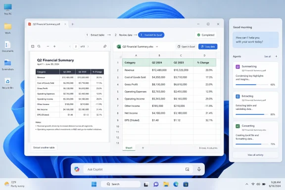Screen dimensions: 285x190
Task: Click the search magnifier in PDF toolbar
Action: point(39,47)
